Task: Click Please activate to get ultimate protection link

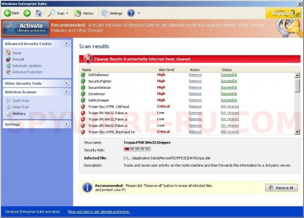Action: pos(99,212)
